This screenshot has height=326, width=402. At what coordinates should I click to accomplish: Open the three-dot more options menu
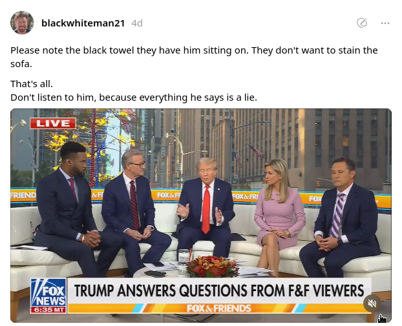[x=385, y=23]
